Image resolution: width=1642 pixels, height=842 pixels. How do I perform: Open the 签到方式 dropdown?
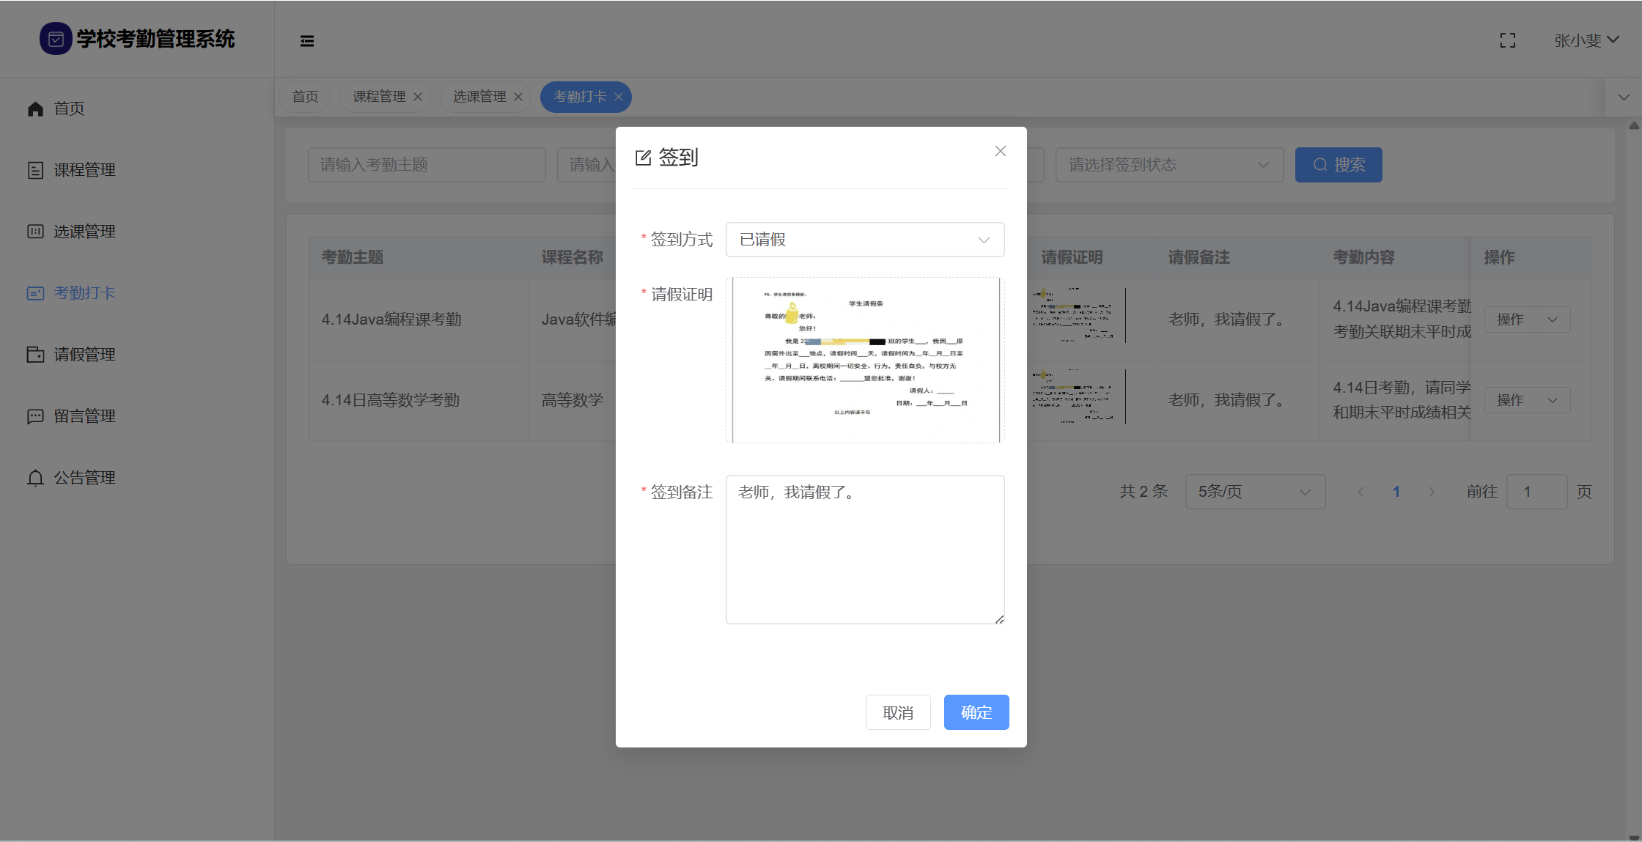(864, 240)
